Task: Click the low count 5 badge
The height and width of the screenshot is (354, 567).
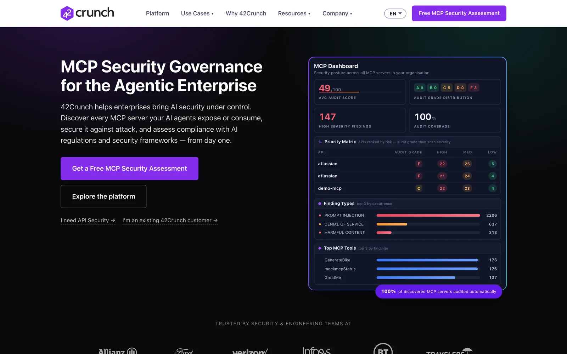Action: (x=493, y=164)
